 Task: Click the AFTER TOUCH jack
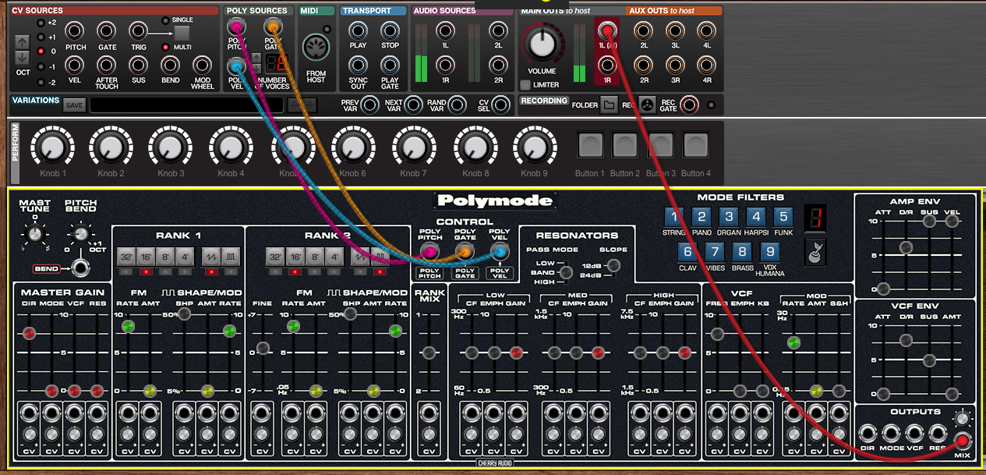(108, 66)
